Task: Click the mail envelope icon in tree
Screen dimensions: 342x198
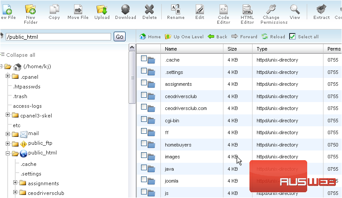Action: coord(23,134)
